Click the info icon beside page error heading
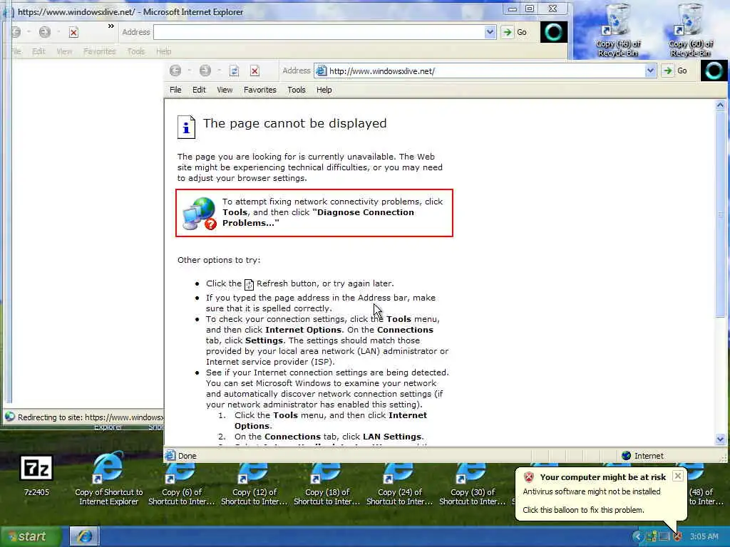730x547 pixels. 186,127
